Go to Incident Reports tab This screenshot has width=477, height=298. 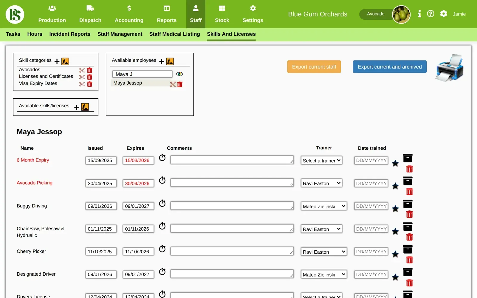coord(70,34)
